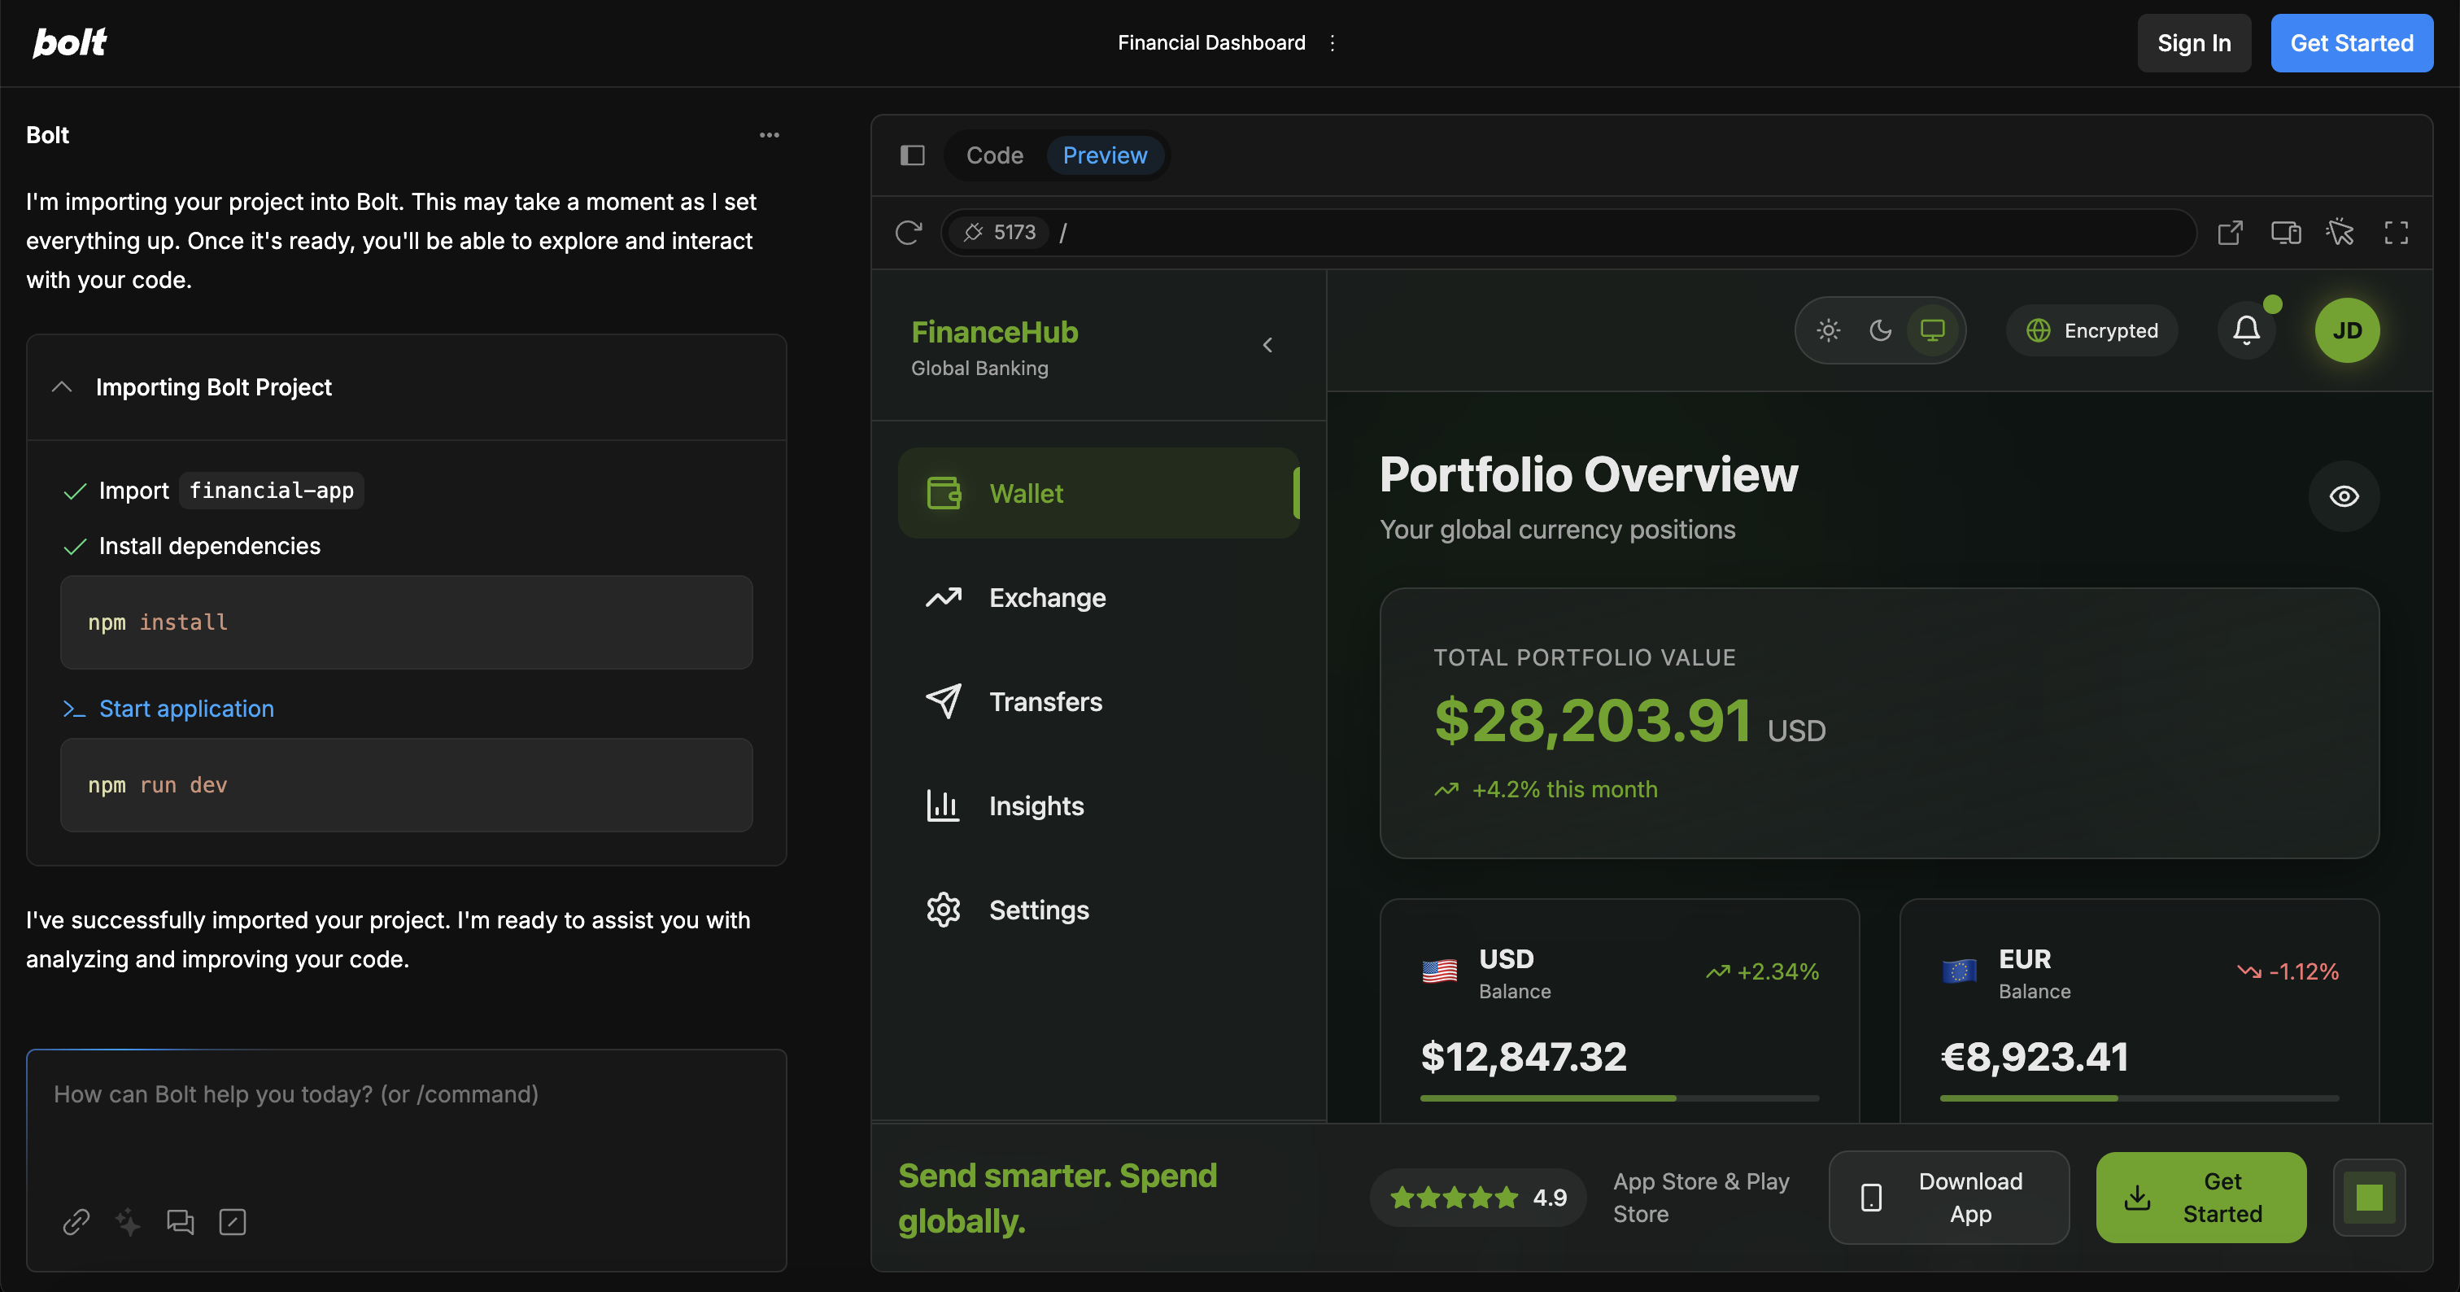Viewport: 2460px width, 1292px height.
Task: Open notifications bell in FinanceHub
Action: click(2246, 330)
